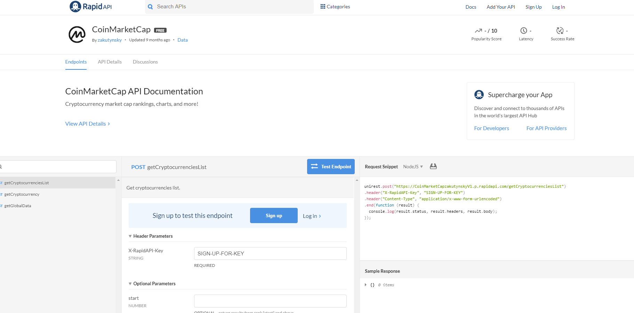Click the Latency clock icon
This screenshot has height=313, width=634.
tap(523, 31)
